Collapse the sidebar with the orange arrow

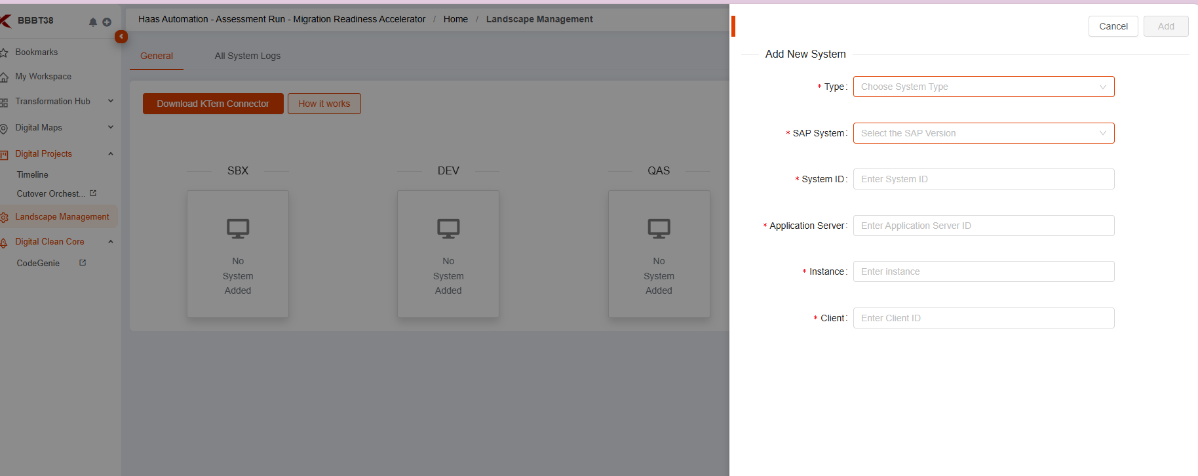coord(121,37)
